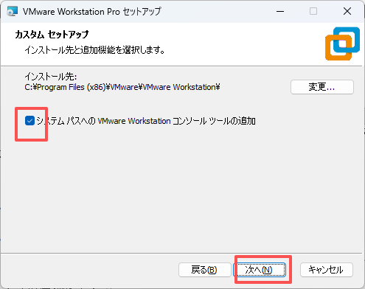Click the 変更... button to change install path
365x289 pixels.
322,87
